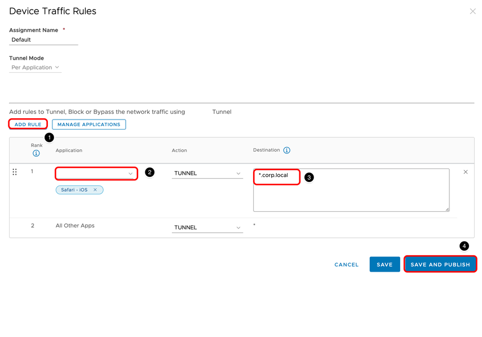Click the ADD RULE button
Viewport: 482px width, 337px height.
pos(28,124)
